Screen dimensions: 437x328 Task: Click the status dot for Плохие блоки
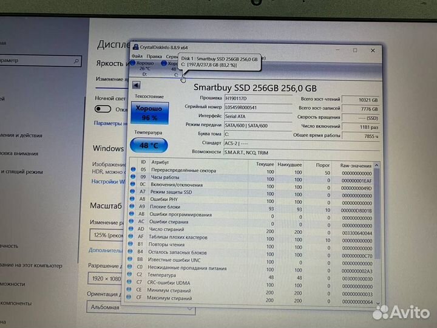(x=132, y=207)
